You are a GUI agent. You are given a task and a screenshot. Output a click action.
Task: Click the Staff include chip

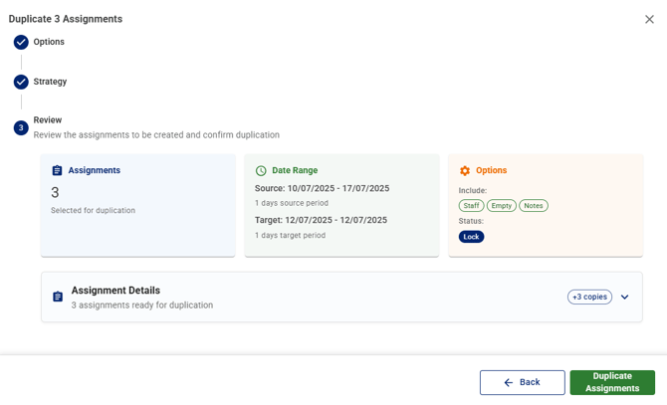coord(471,206)
